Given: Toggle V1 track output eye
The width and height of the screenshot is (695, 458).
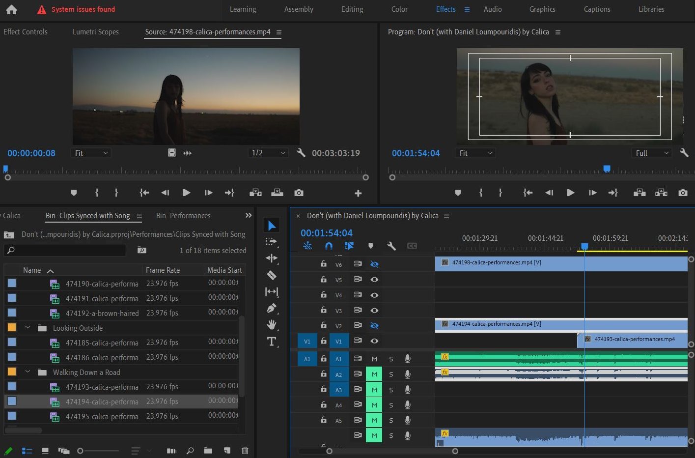Looking at the screenshot, I should click(374, 341).
